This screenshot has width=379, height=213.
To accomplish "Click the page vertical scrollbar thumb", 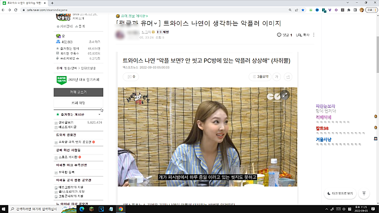I will [377, 54].
